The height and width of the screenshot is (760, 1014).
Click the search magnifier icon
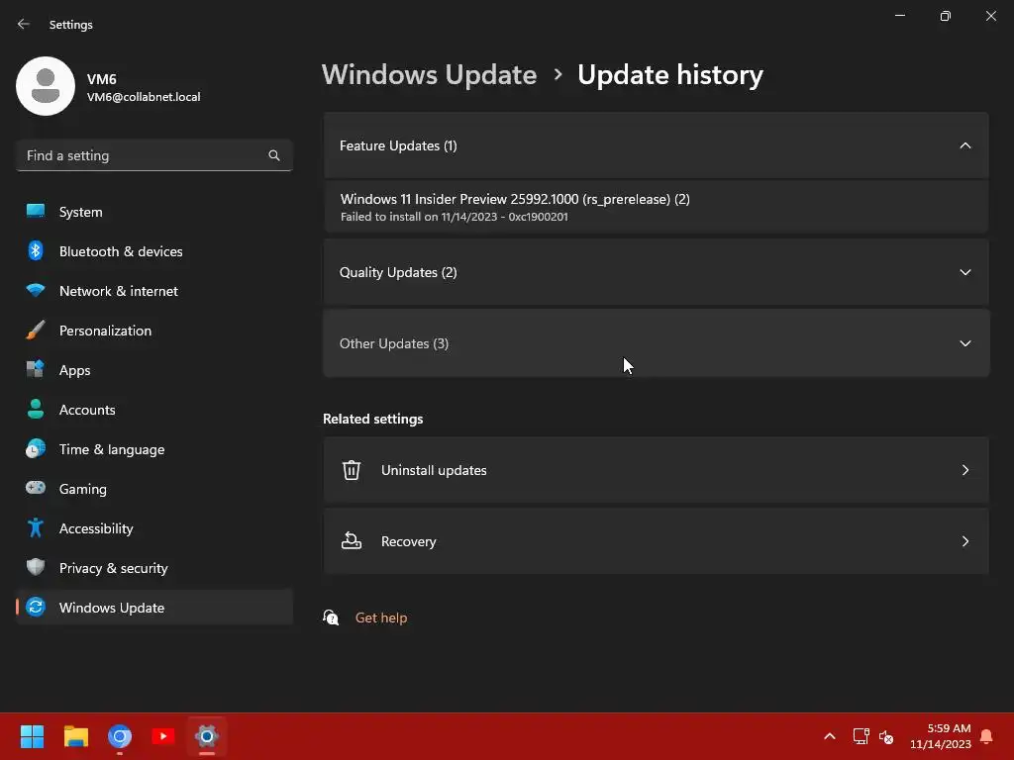(274, 155)
